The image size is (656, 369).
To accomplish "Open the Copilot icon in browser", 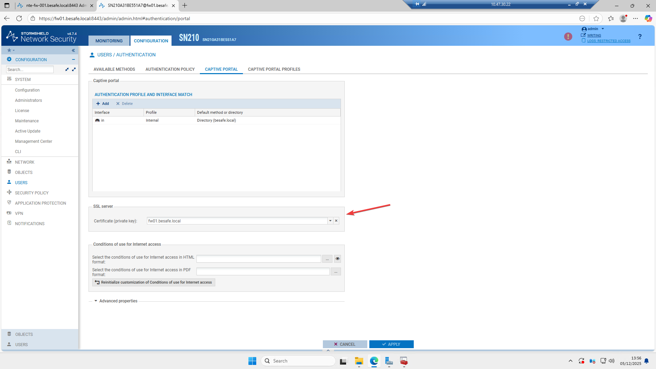I will (x=648, y=18).
